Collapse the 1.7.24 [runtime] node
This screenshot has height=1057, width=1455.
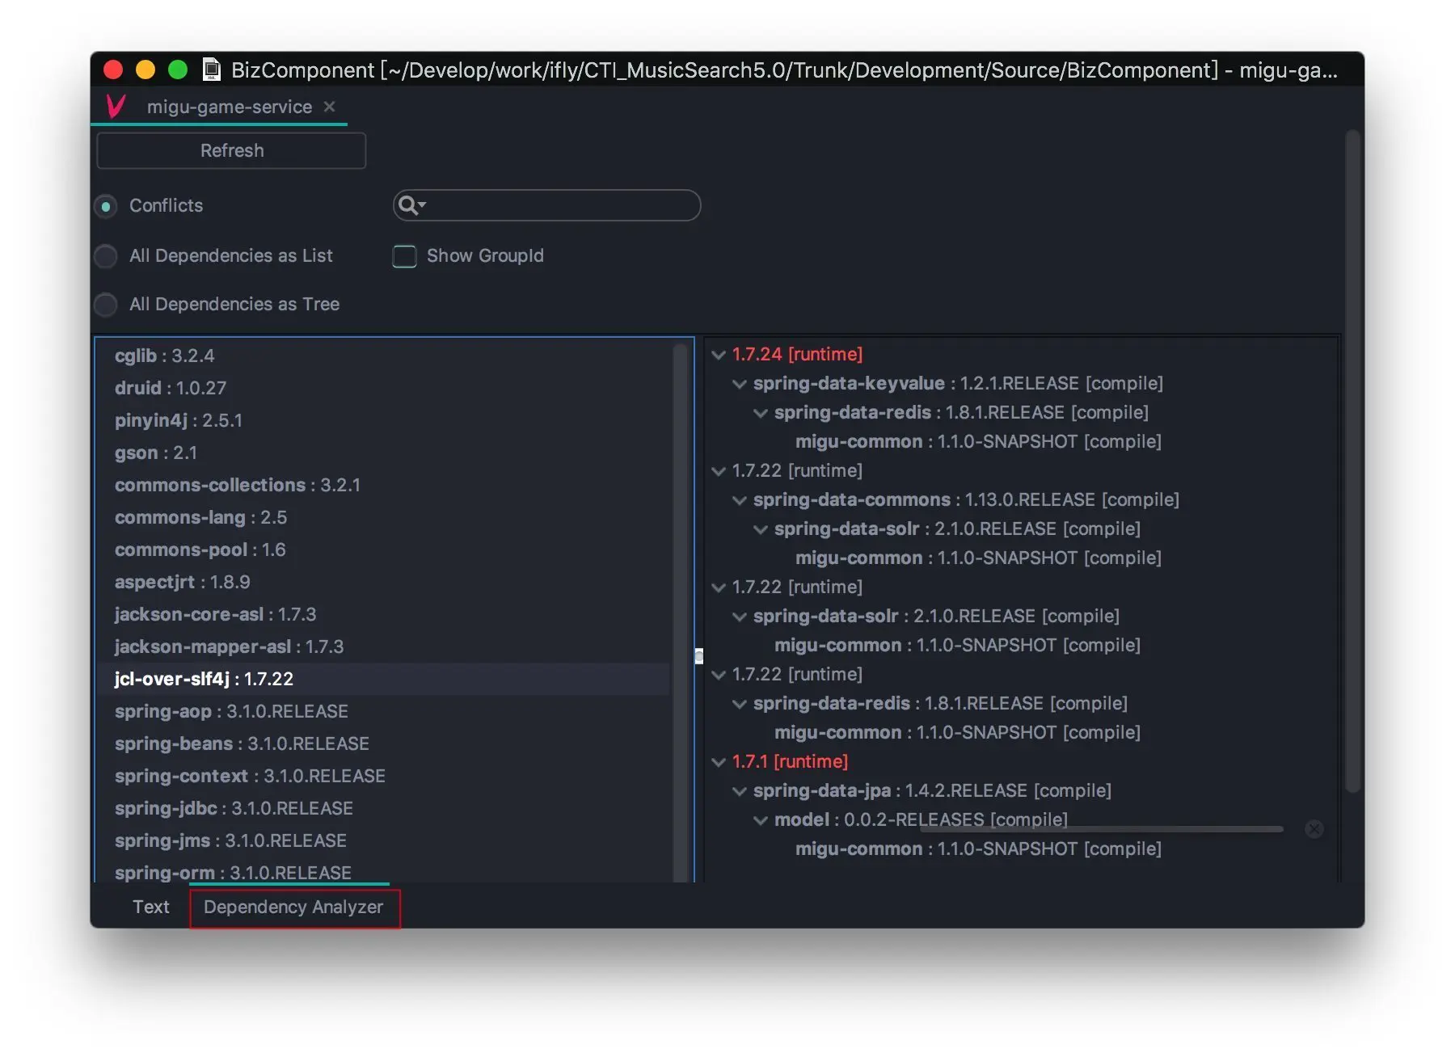[x=718, y=355]
